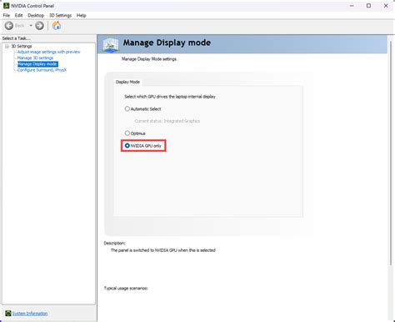The height and width of the screenshot is (322, 395).
Task: Click the NVIDIA Control Panel title icon
Action: pos(6,6)
